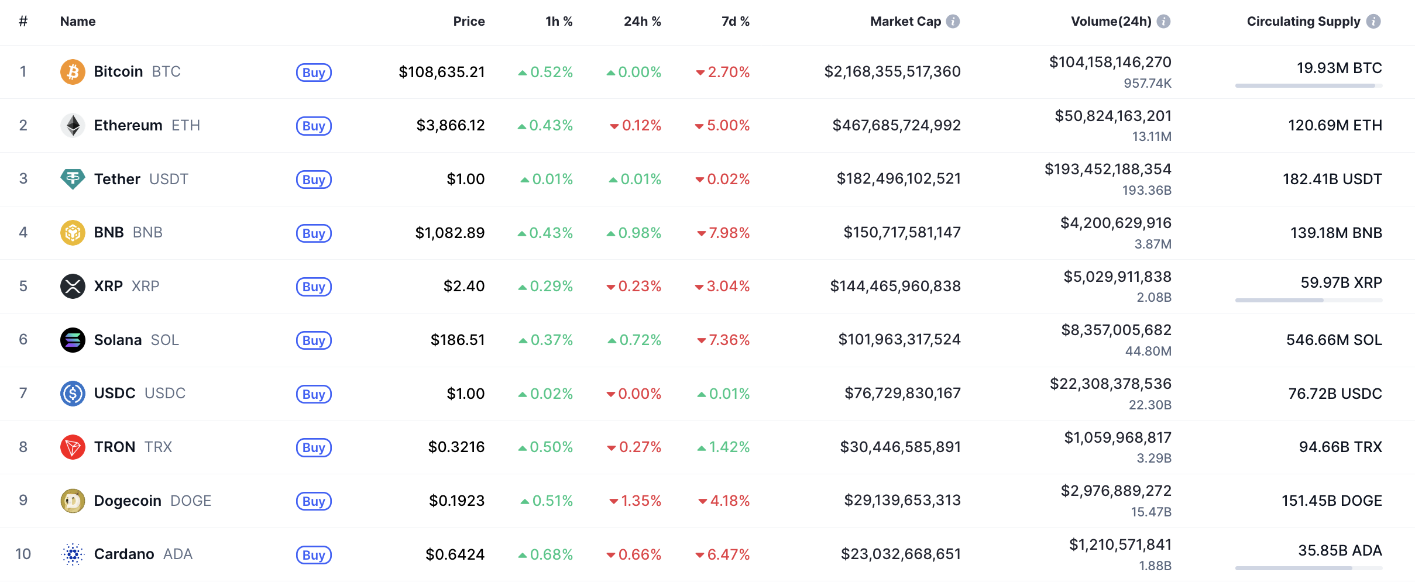Click the Bitcoin circulating supply progress bar
Image resolution: width=1415 pixels, height=586 pixels.
pos(1308,86)
